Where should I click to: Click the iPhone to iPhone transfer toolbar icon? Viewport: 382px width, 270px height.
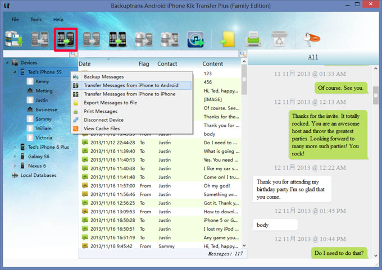[117, 39]
